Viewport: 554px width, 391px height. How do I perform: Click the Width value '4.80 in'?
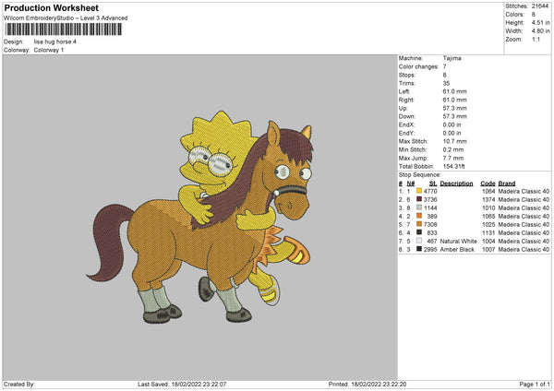point(540,31)
